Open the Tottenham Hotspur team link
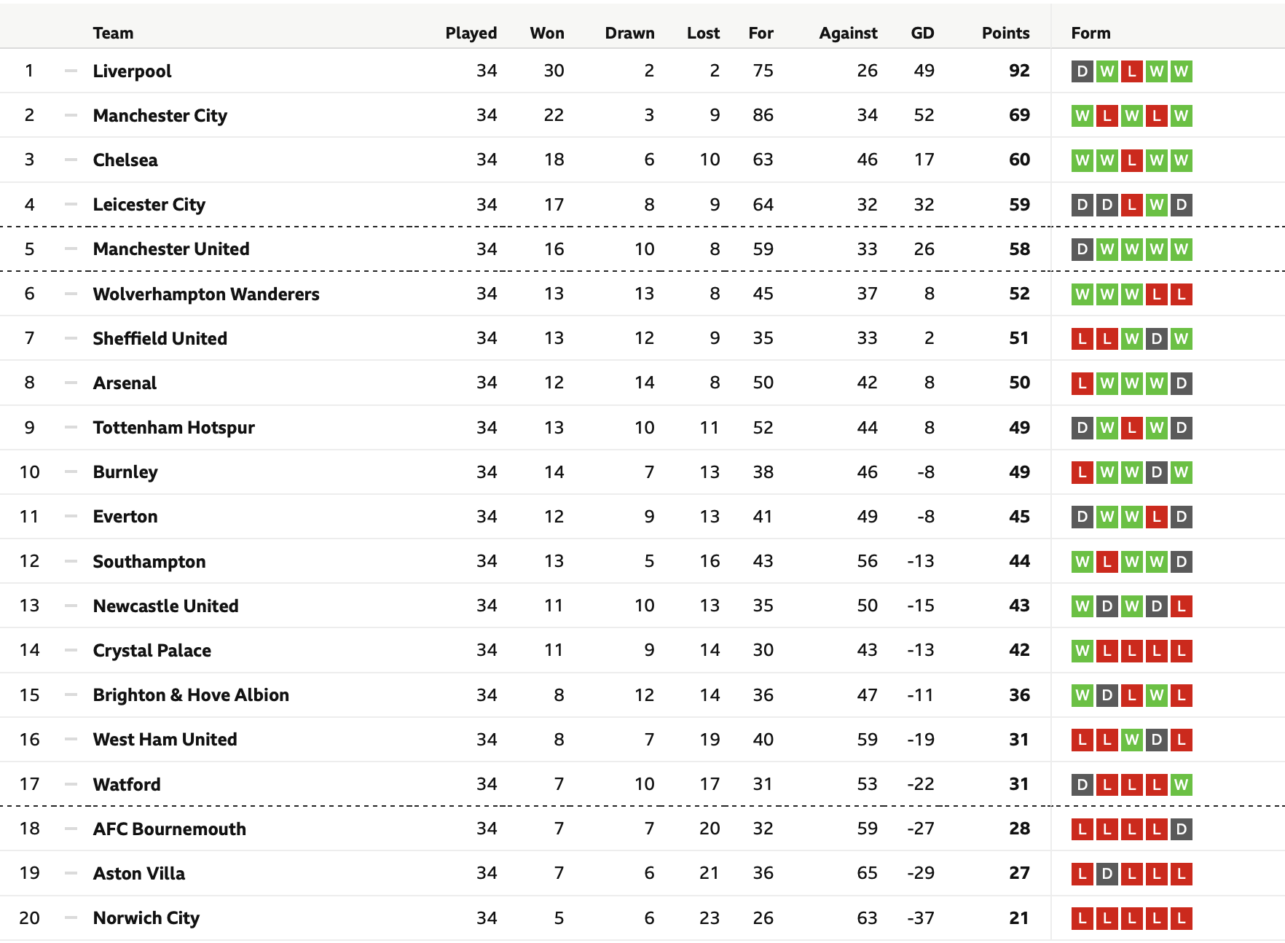This screenshot has width=1285, height=943. [x=173, y=428]
